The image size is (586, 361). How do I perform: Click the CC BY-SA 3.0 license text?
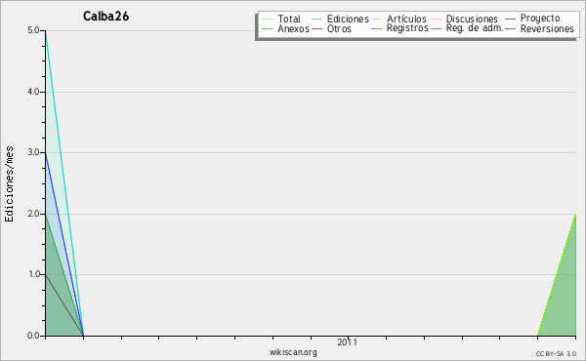click(556, 353)
